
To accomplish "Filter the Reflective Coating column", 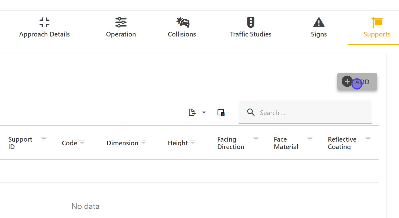I will point(368,138).
